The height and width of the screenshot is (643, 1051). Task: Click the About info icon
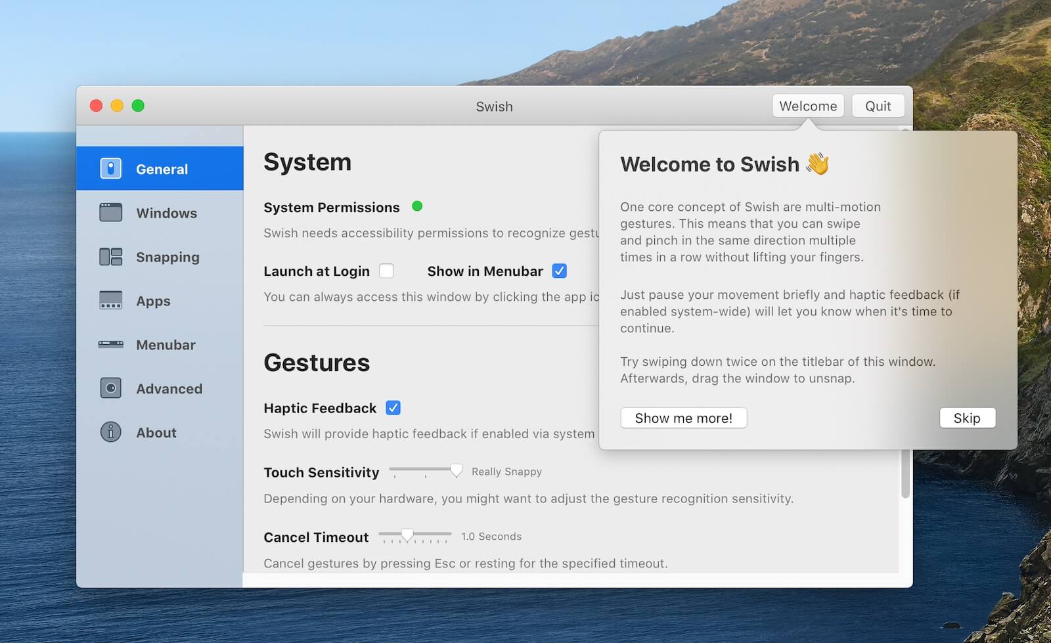click(110, 432)
